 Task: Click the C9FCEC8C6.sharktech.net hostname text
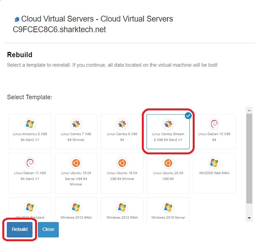pos(59,30)
